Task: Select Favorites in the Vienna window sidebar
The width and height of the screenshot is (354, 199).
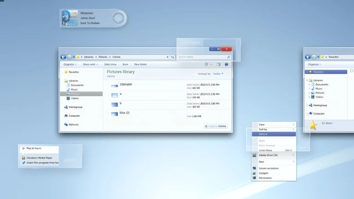Action: pyautogui.click(x=71, y=72)
